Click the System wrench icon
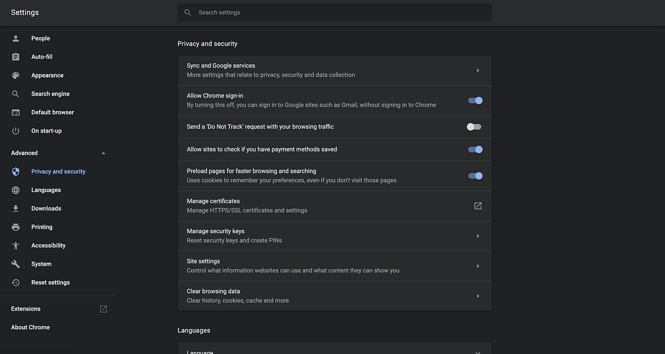The height and width of the screenshot is (354, 665). [16, 264]
